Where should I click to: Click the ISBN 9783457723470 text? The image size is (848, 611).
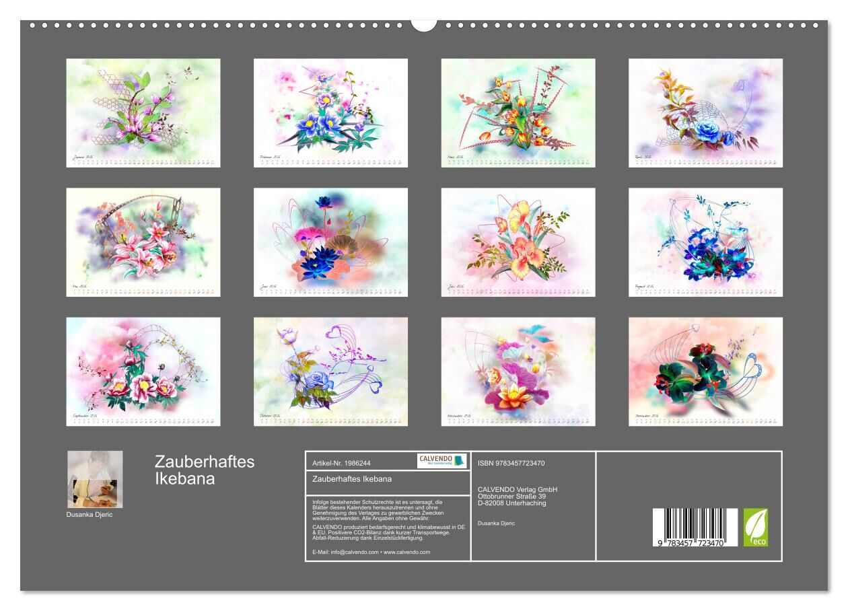tap(511, 463)
